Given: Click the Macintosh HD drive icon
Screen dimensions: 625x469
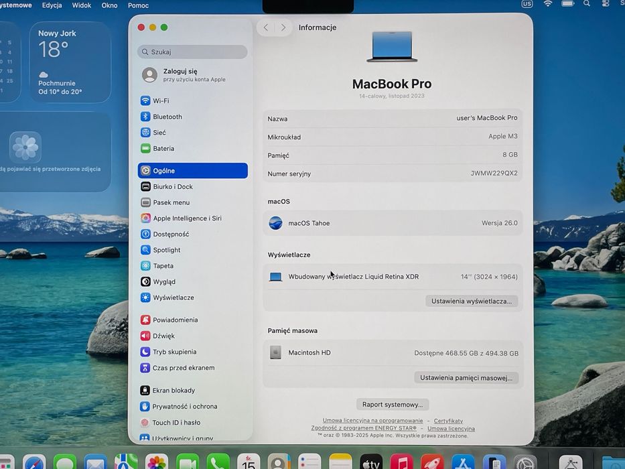Looking at the screenshot, I should pyautogui.click(x=275, y=352).
